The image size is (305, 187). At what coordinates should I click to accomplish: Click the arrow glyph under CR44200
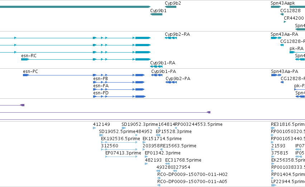(x=285, y=22)
